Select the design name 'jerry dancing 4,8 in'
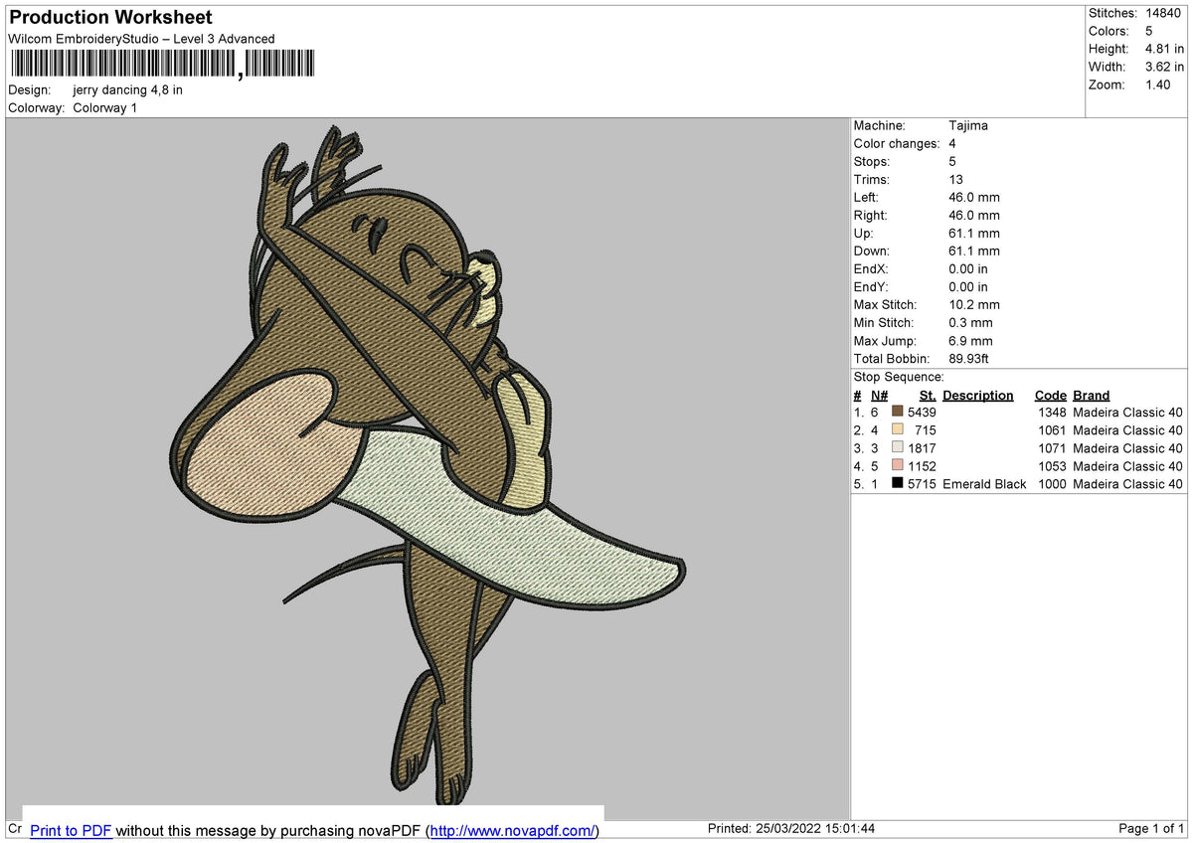Viewport: 1193px width, 843px height. click(127, 89)
